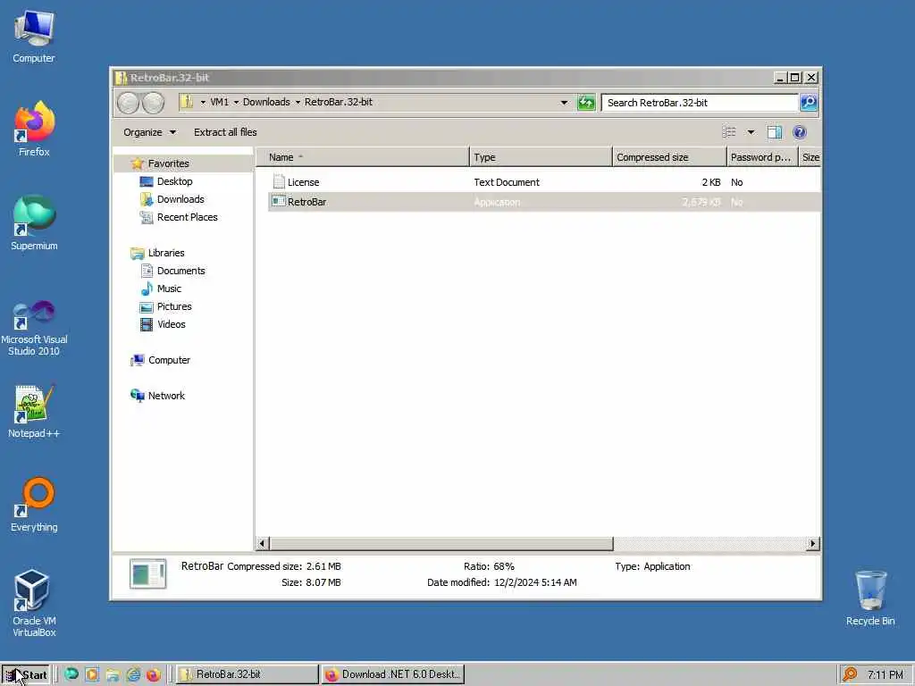915x686 pixels.
Task: Open Desktop in navigation pane
Action: 174,181
